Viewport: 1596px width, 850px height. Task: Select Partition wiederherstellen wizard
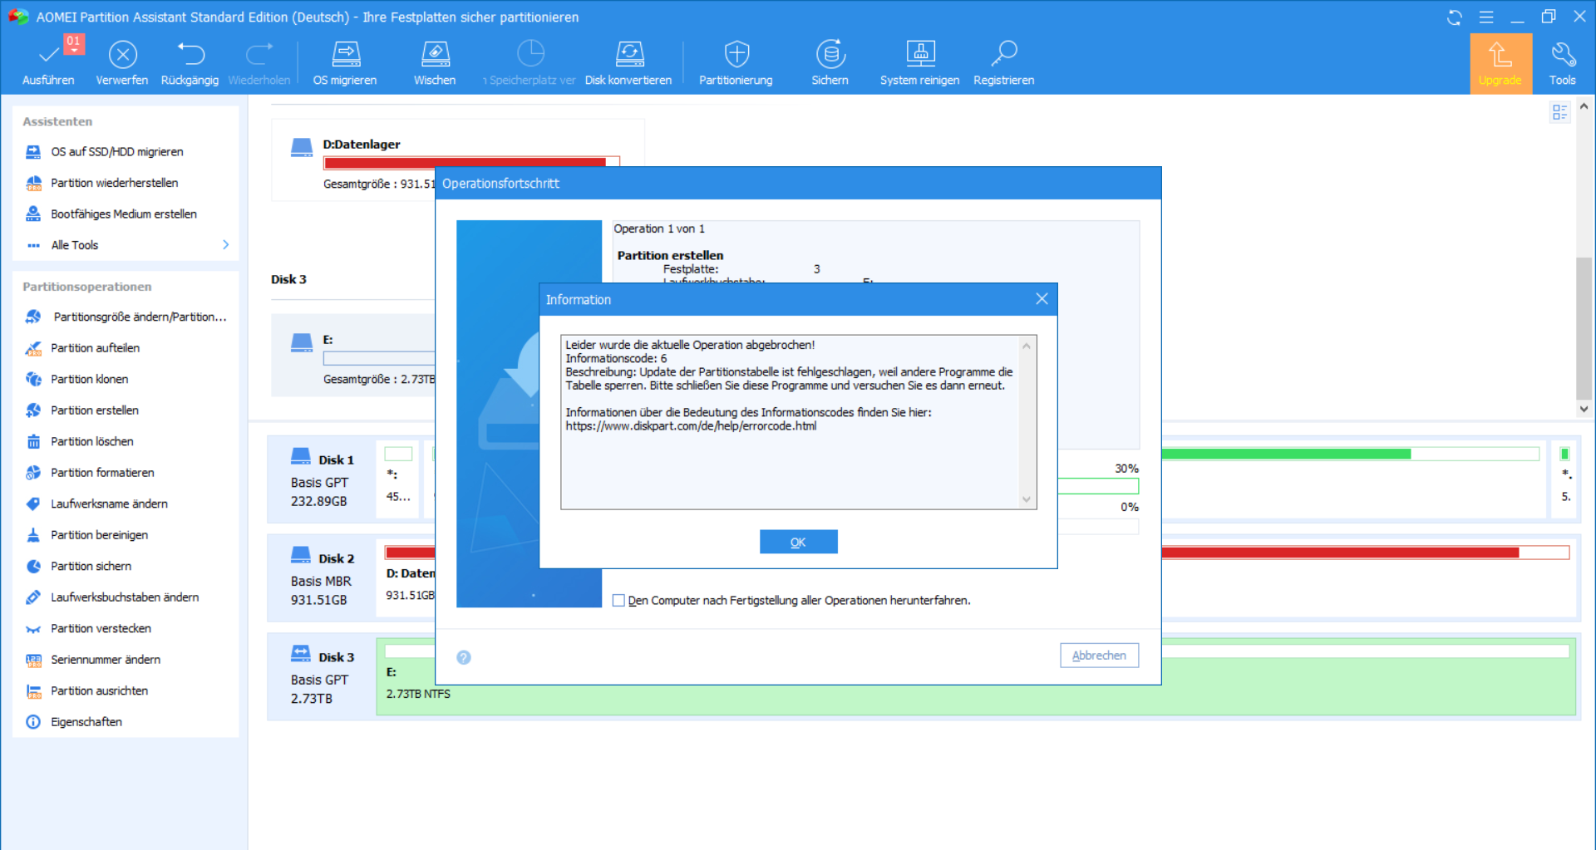(x=114, y=183)
